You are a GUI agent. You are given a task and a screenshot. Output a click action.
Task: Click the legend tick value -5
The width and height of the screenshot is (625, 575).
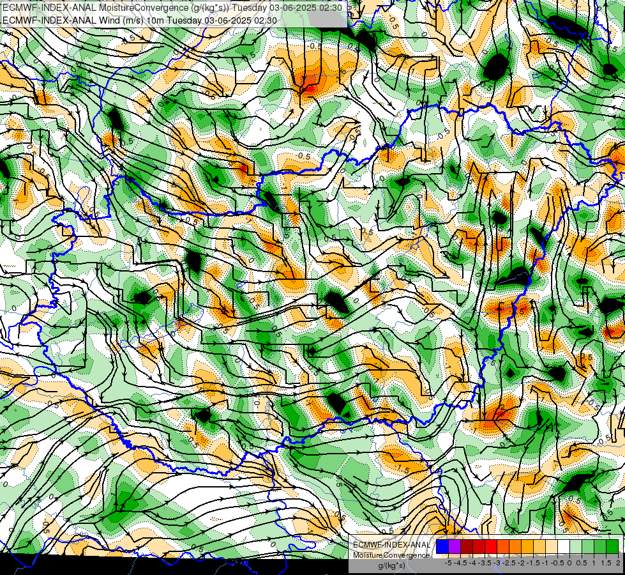click(448, 563)
